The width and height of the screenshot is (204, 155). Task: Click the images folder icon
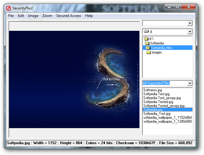[x=149, y=52]
